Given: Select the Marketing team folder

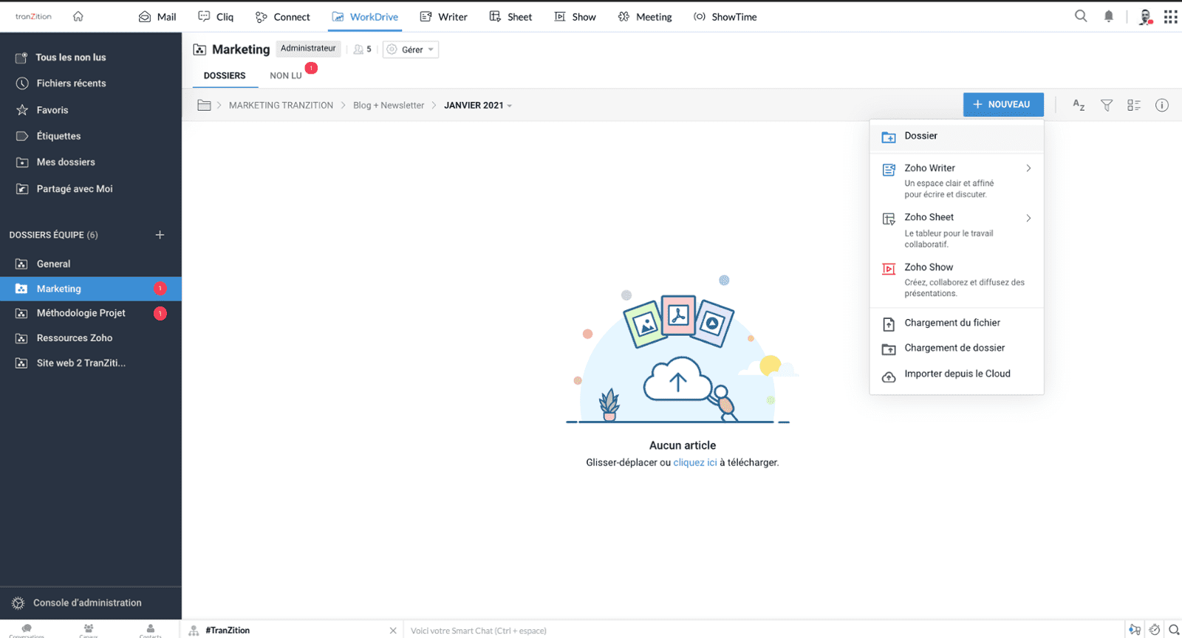Looking at the screenshot, I should 91,289.
